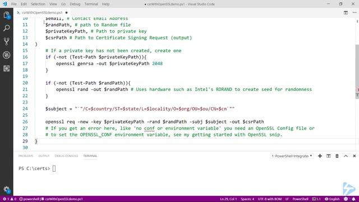Open editor More Actions ellipsis
The width and height of the screenshot is (359, 202).
tap(355, 12)
